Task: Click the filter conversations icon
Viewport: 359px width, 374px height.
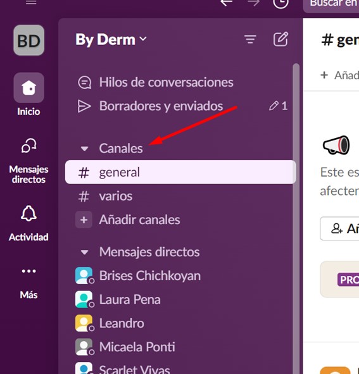Action: click(x=250, y=39)
